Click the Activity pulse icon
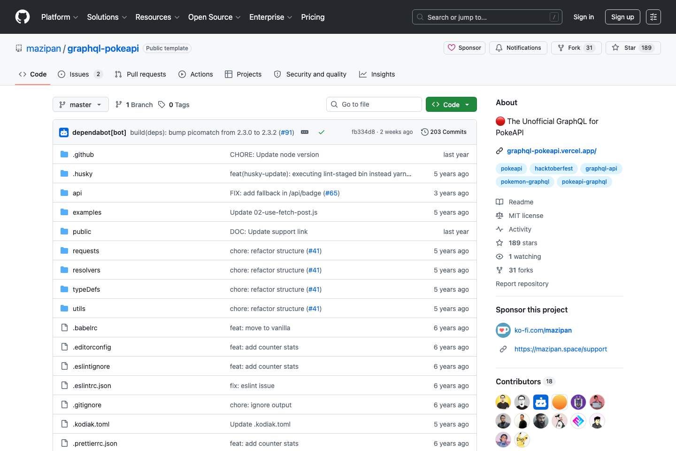The image size is (676, 451). tap(499, 229)
